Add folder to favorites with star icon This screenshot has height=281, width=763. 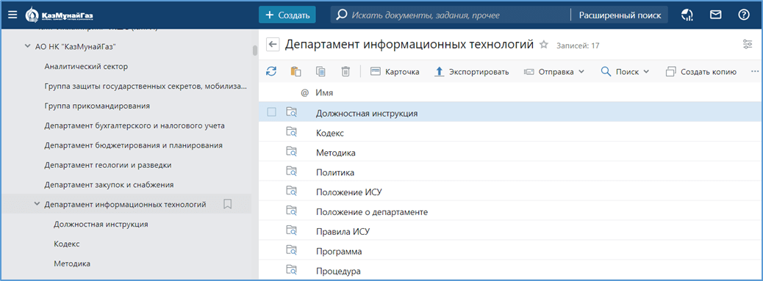tap(544, 45)
